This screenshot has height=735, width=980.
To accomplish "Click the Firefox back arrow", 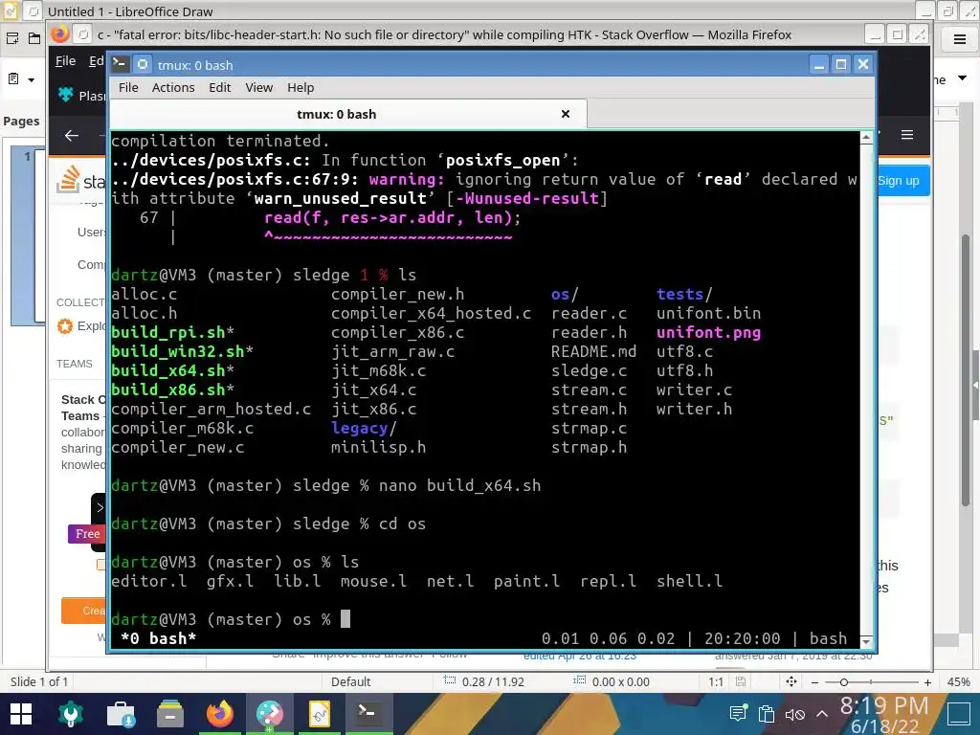I will click(72, 136).
